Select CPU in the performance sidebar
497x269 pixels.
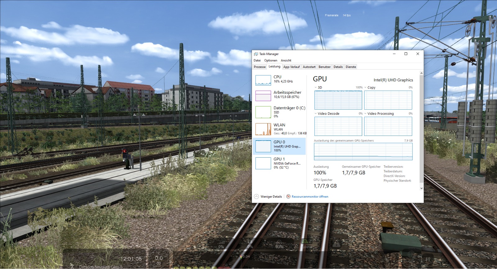280,80
